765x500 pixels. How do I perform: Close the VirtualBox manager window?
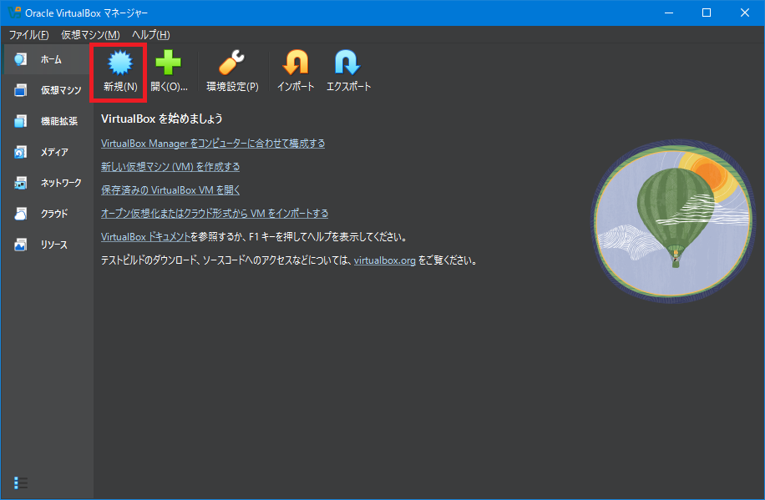[744, 13]
